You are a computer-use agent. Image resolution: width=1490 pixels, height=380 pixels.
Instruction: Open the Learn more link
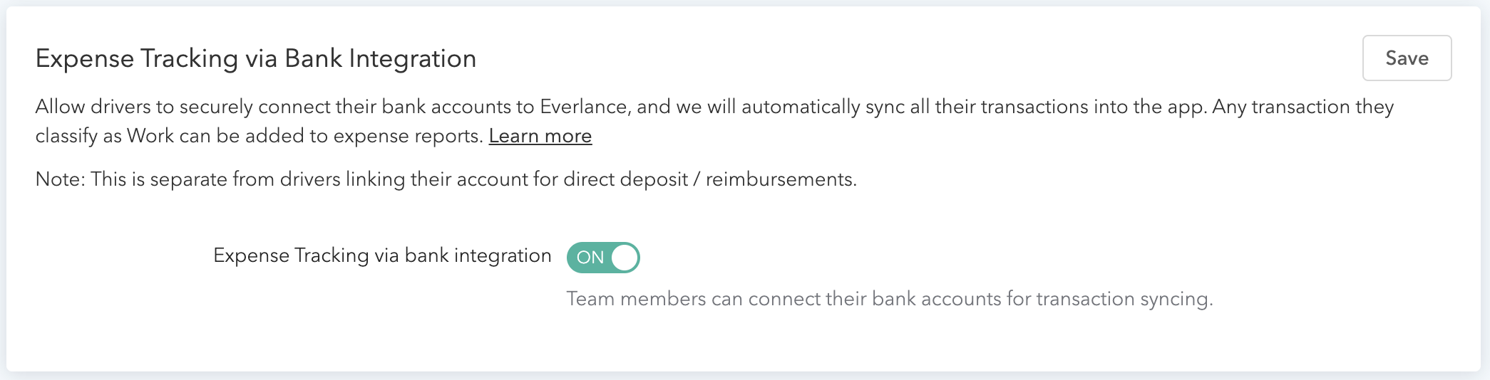click(540, 136)
